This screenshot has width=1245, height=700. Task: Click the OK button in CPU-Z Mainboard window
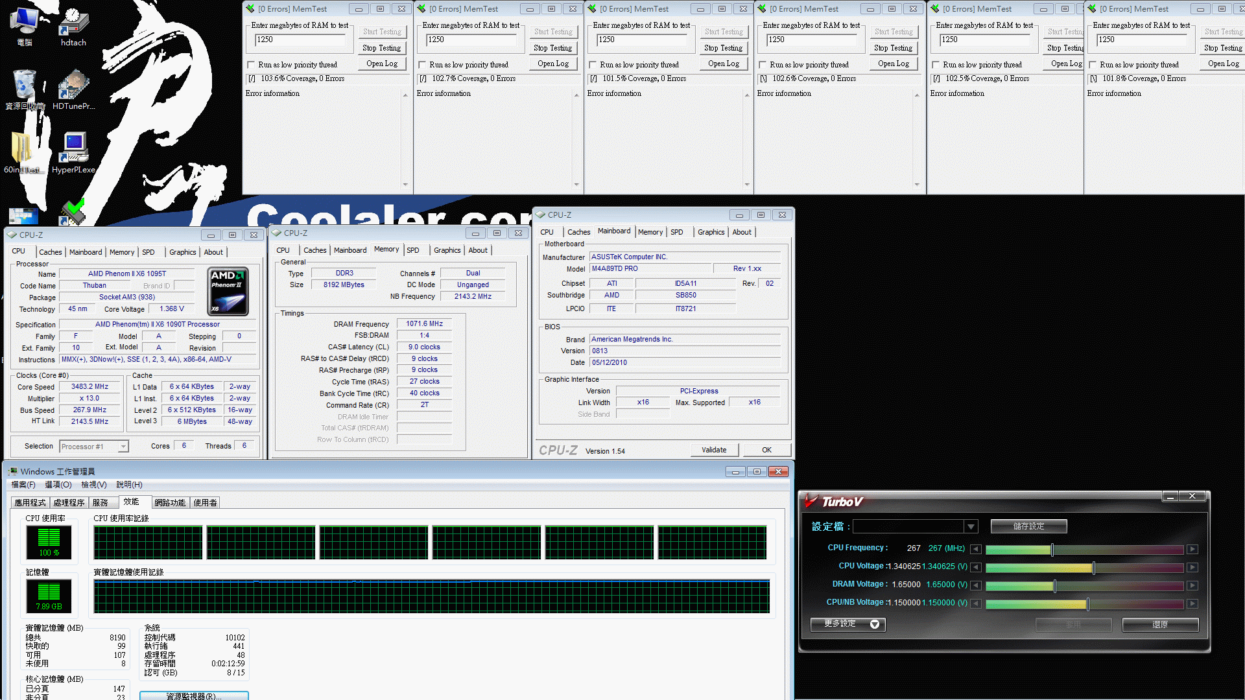tap(766, 450)
